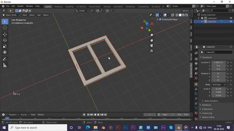Toggle snapping magnet icon

click(x=98, y=11)
